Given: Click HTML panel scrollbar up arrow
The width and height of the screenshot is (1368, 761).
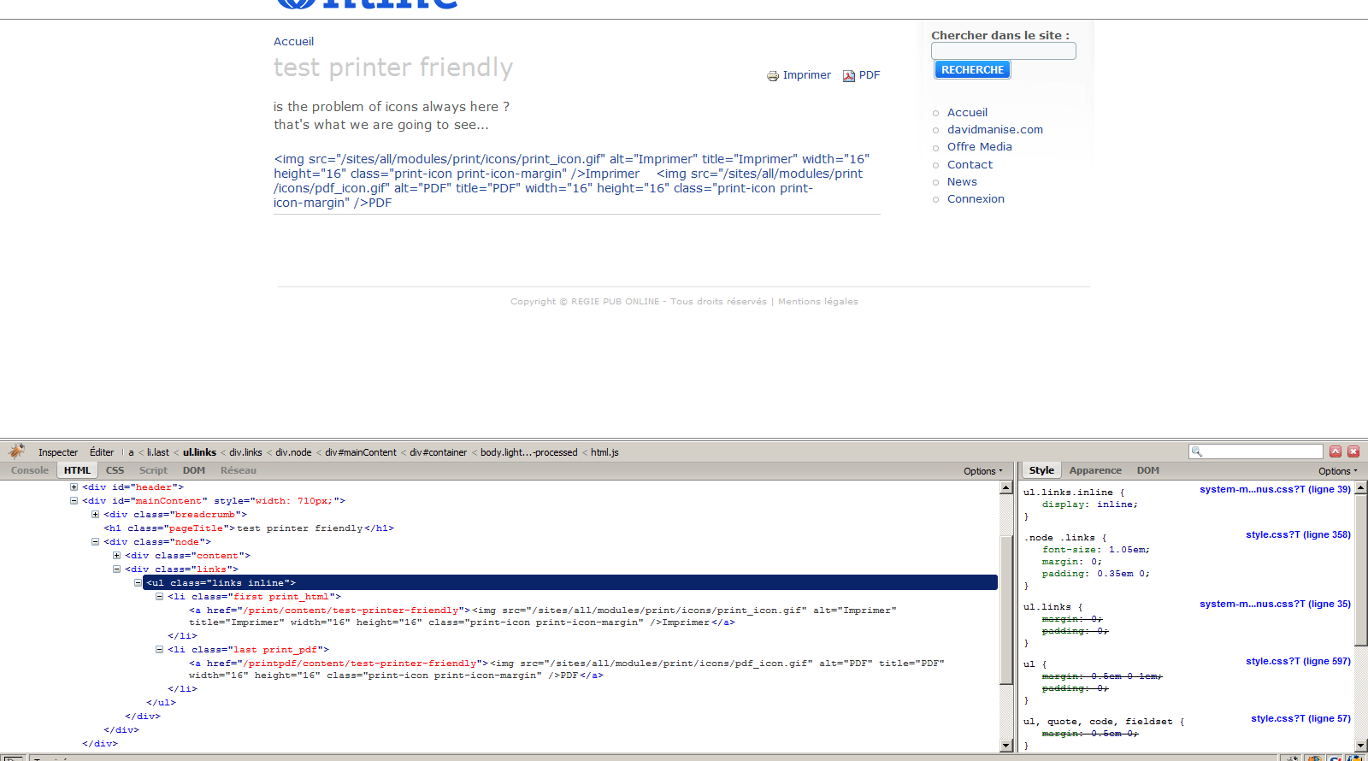Looking at the screenshot, I should (x=1006, y=487).
